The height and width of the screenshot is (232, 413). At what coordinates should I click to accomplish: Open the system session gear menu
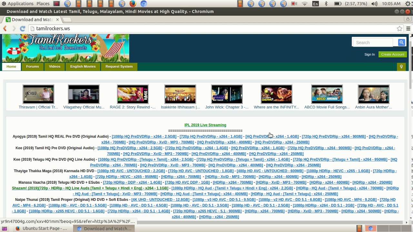pyautogui.click(x=408, y=4)
